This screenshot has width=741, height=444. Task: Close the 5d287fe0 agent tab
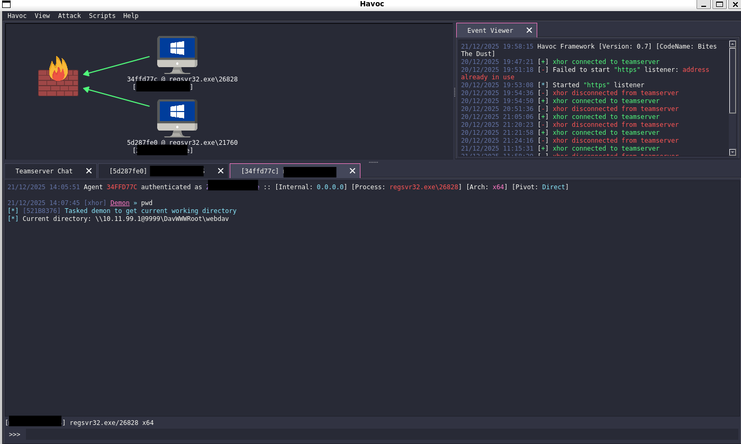click(x=221, y=171)
